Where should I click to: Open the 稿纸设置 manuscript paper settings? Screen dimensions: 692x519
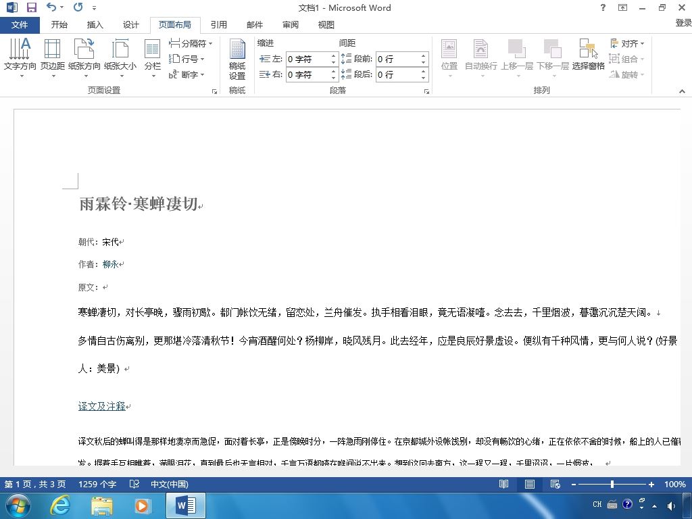(237, 59)
